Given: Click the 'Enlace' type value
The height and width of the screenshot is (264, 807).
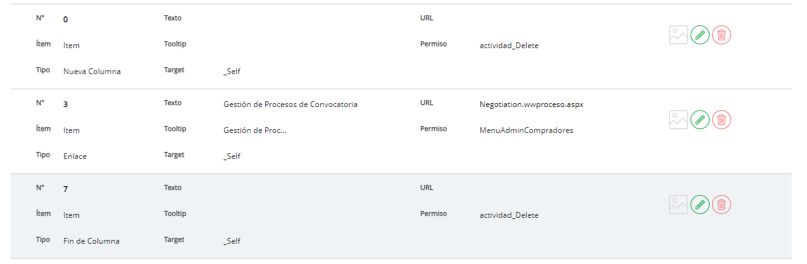Looking at the screenshot, I should (x=75, y=156).
